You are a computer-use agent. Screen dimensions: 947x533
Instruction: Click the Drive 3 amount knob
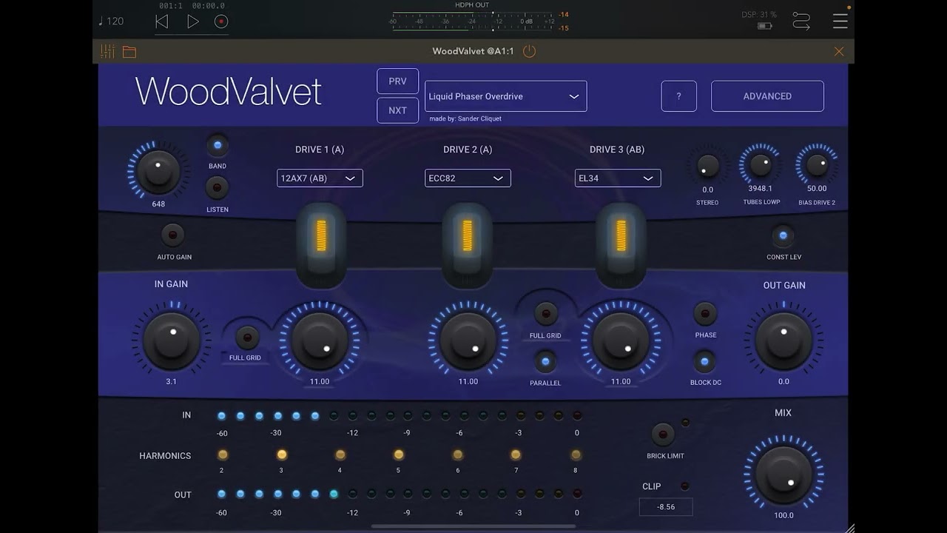point(621,341)
